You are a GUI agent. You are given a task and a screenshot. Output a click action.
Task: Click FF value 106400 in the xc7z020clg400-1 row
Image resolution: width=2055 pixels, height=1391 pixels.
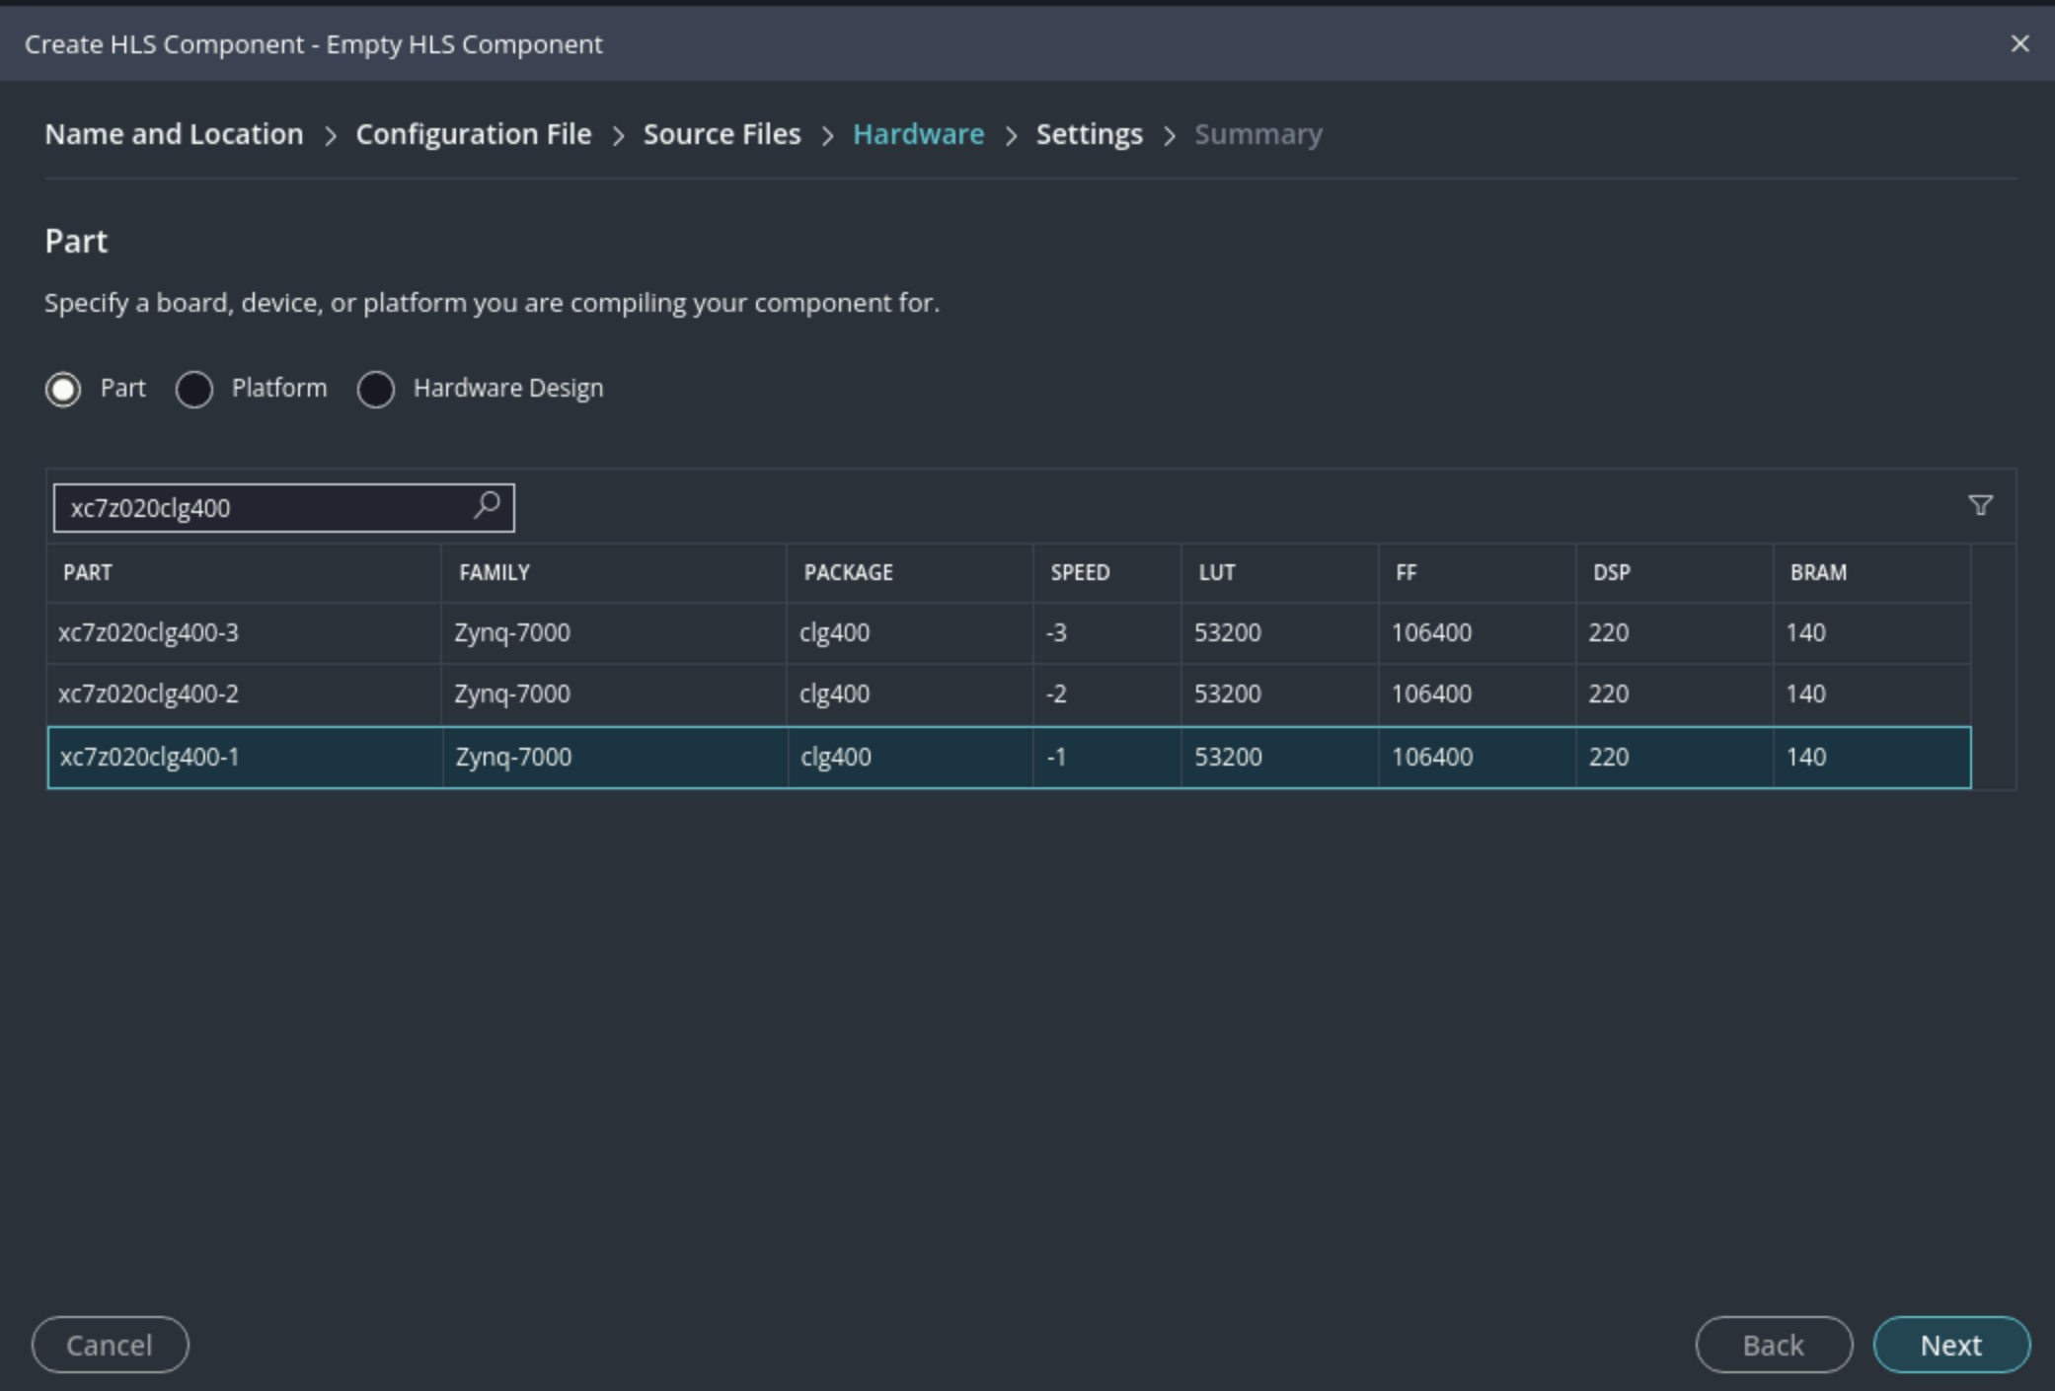point(1478,758)
